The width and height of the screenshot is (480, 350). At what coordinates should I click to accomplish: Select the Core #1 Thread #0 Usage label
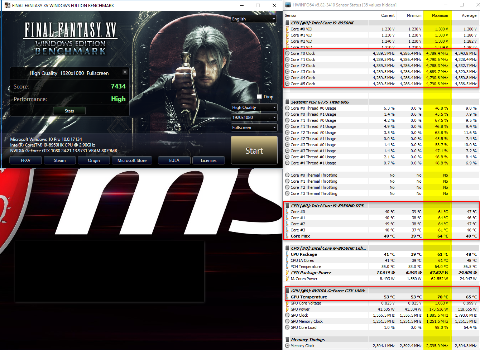pos(313,120)
